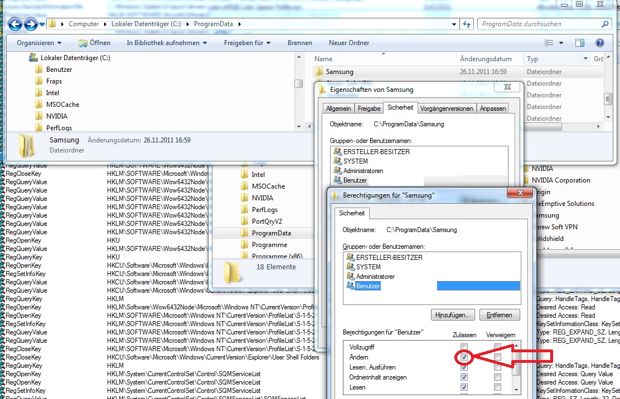Click the Programme folder icon in the background Explorer
The image size is (620, 399).
coord(245,245)
